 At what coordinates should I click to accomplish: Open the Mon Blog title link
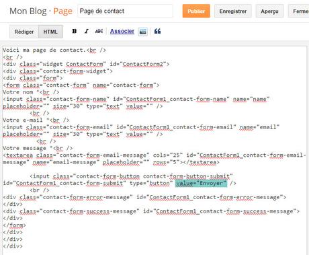[28, 11]
